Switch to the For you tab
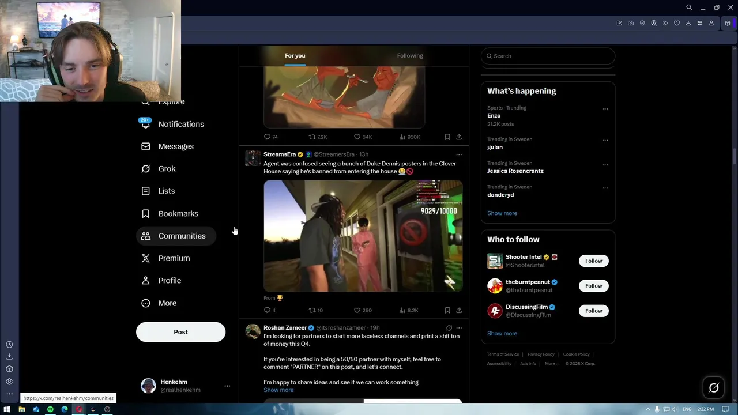This screenshot has width=738, height=415. [295, 56]
